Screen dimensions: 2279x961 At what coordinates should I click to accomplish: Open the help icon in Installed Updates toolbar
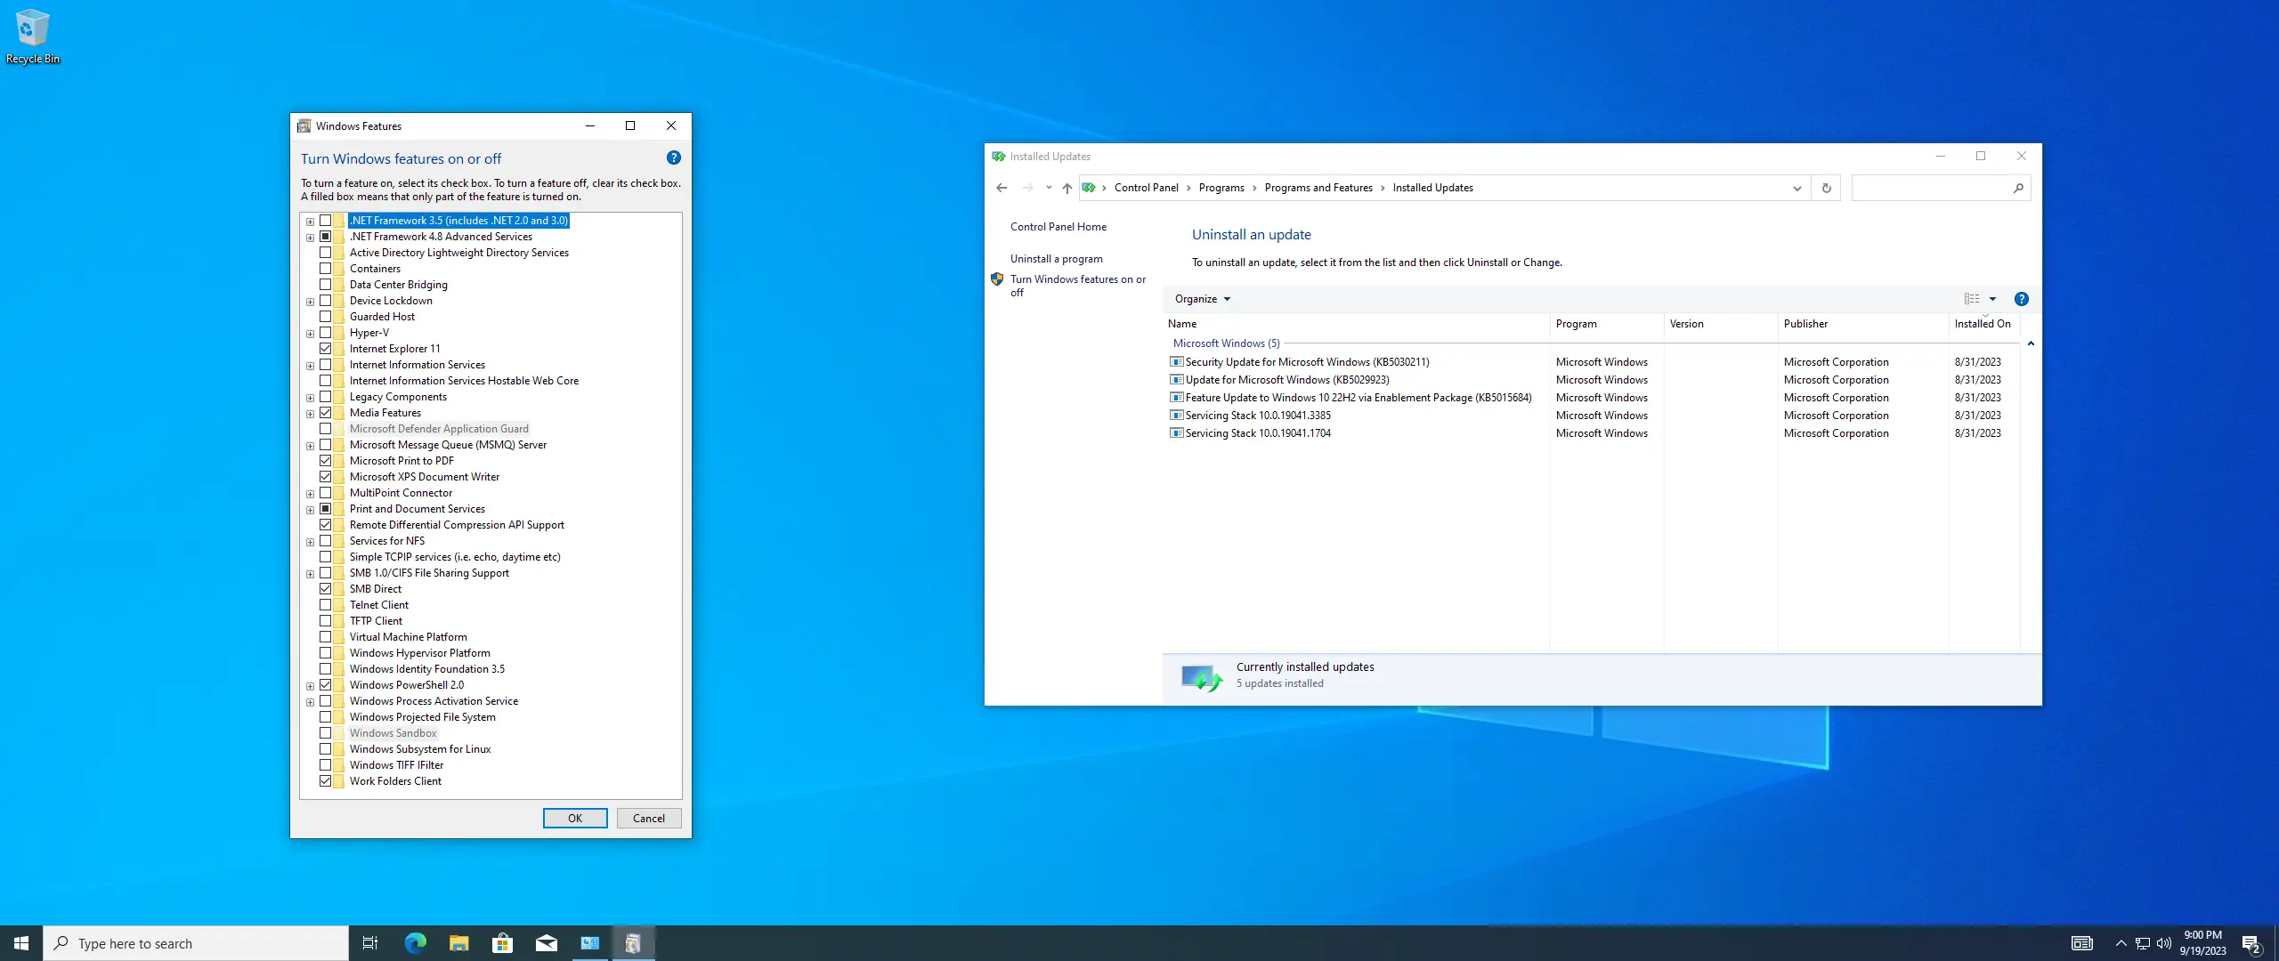pos(2021,299)
